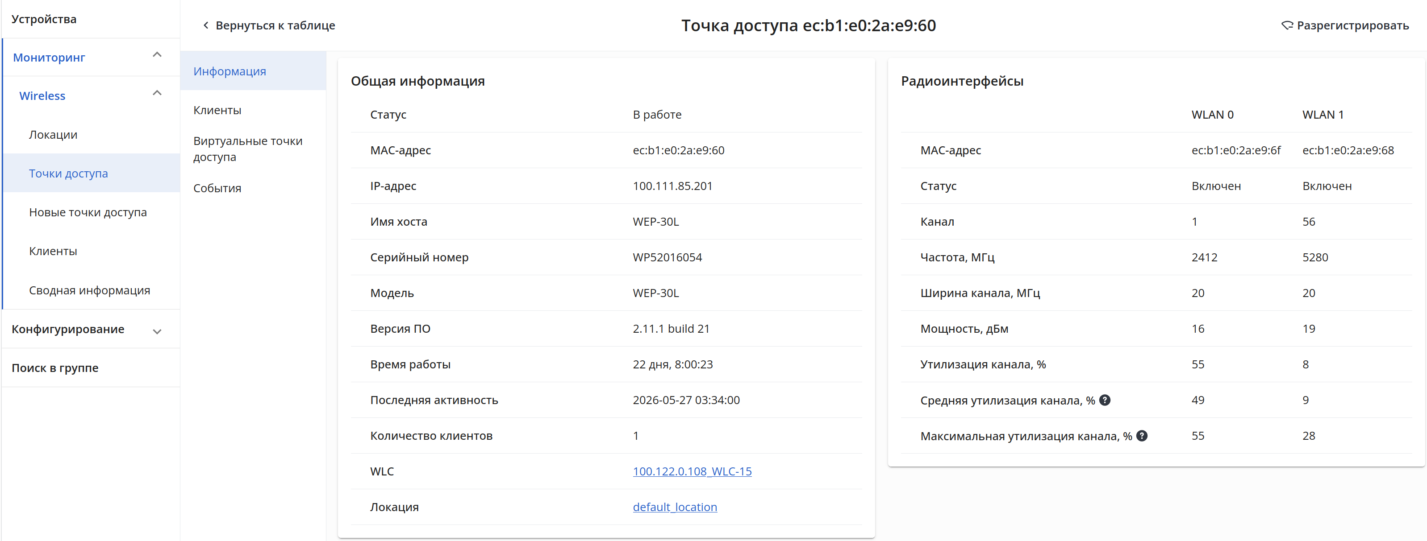Collapse the Wireless submenu chevron

pyautogui.click(x=157, y=93)
